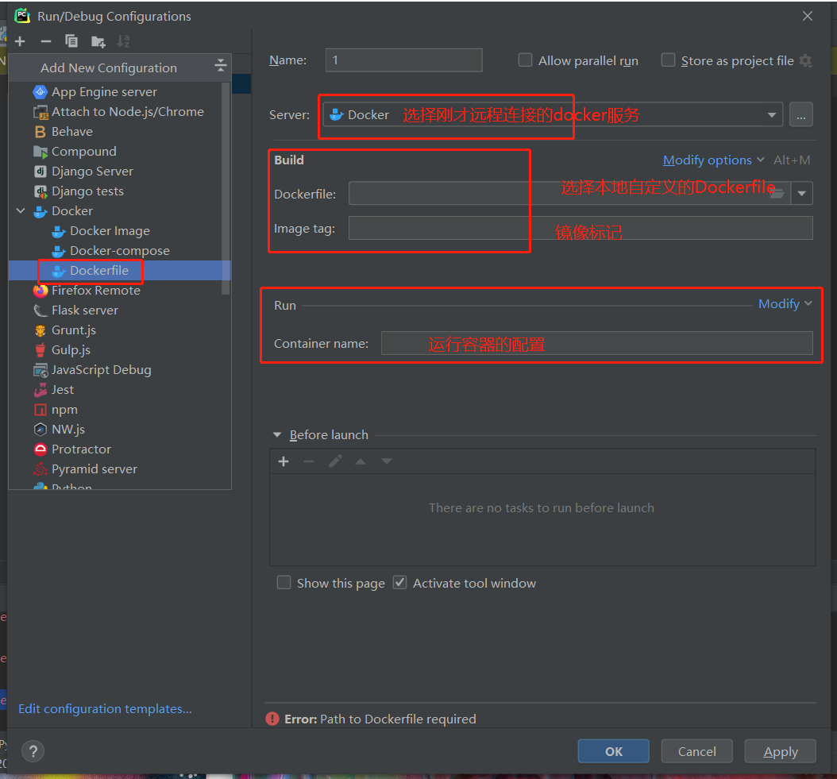Click the configuration list scrollbar
This screenshot has height=779, width=837.
[x=226, y=187]
